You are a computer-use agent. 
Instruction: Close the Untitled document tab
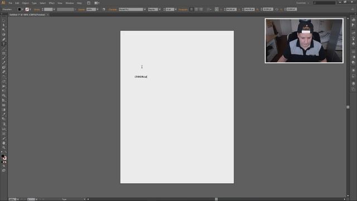47,15
